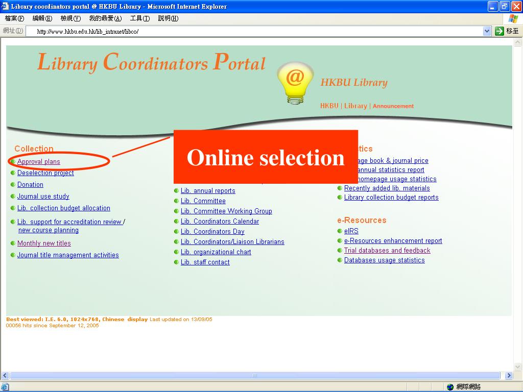Click green bullet beside Lib. staff contact
This screenshot has height=392, width=523.
(x=176, y=262)
